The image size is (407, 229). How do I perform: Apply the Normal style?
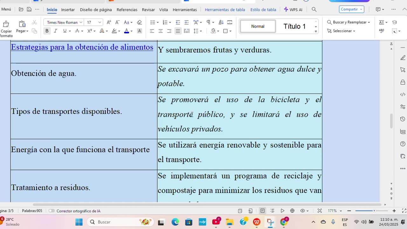(x=258, y=26)
